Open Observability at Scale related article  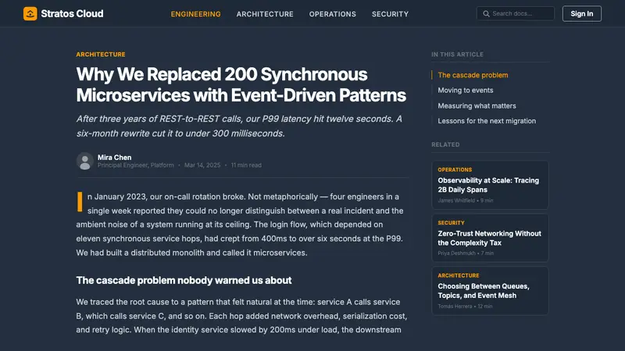[490, 185]
